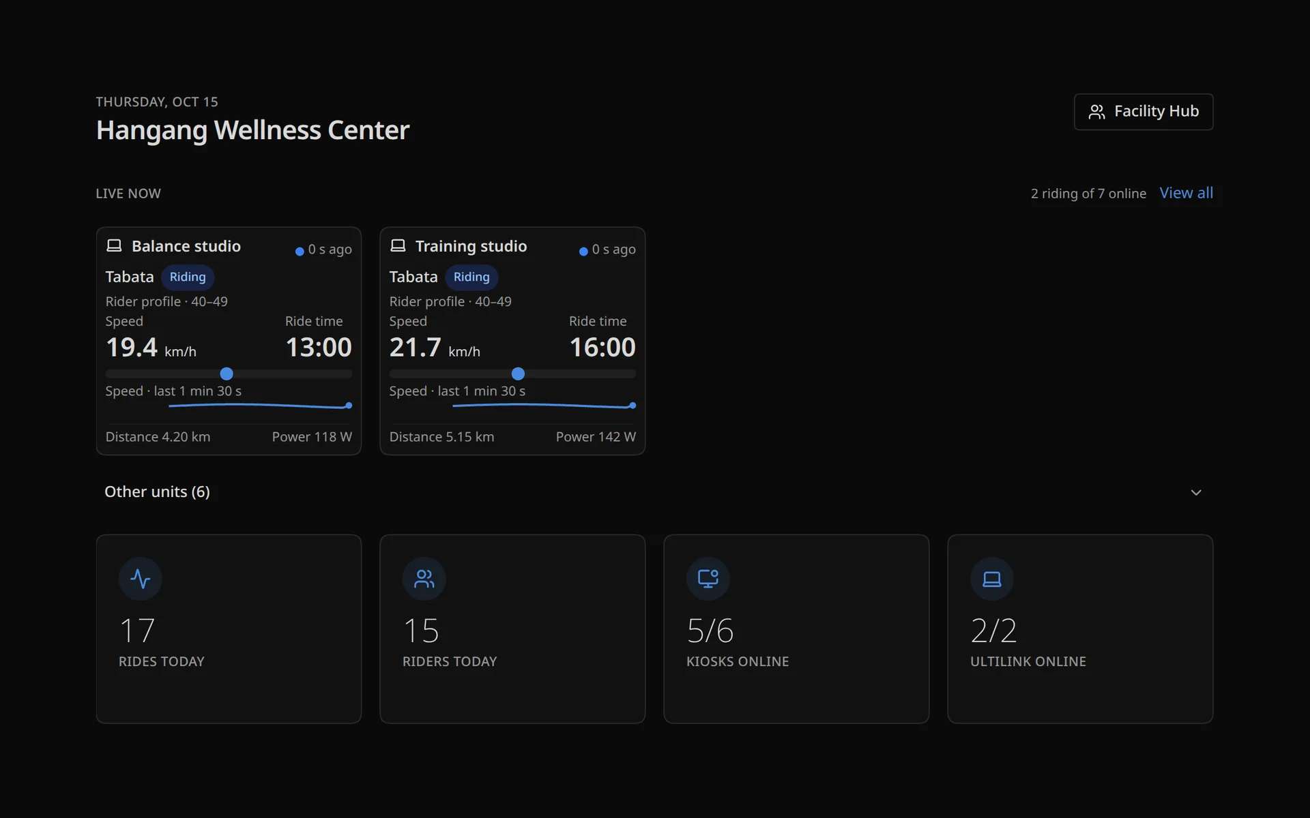The width and height of the screenshot is (1310, 818).
Task: Click Riding badge in Balance studio card
Action: (x=188, y=277)
